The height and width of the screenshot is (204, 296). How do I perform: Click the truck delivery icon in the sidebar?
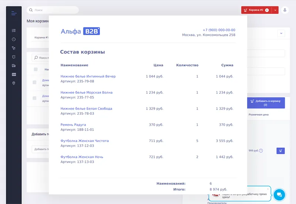coord(14,66)
